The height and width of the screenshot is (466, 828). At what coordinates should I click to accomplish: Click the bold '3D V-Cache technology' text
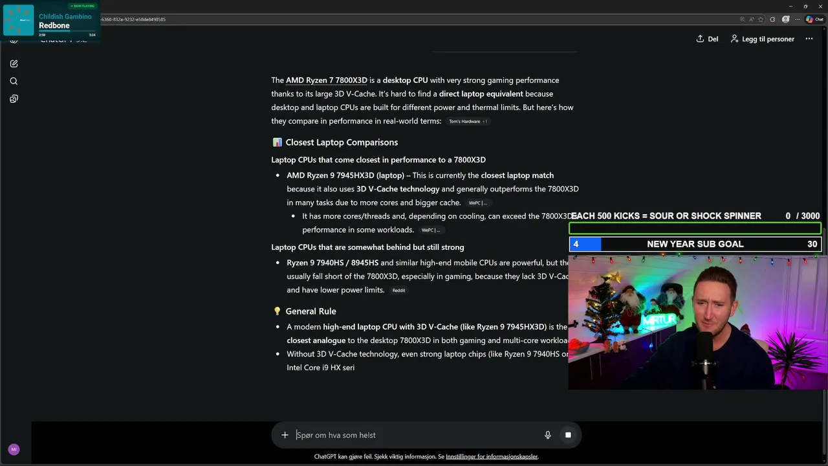398,189
